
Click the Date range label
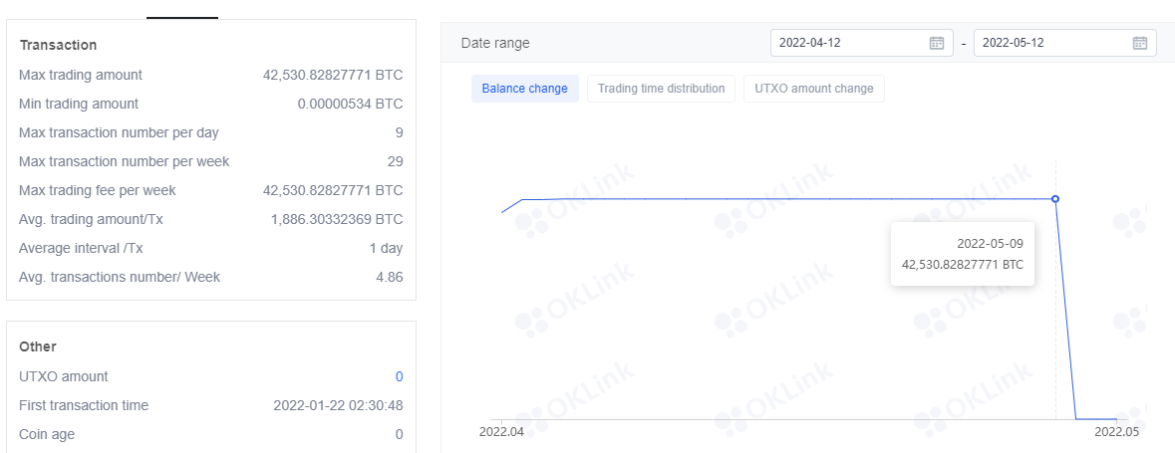click(x=495, y=44)
